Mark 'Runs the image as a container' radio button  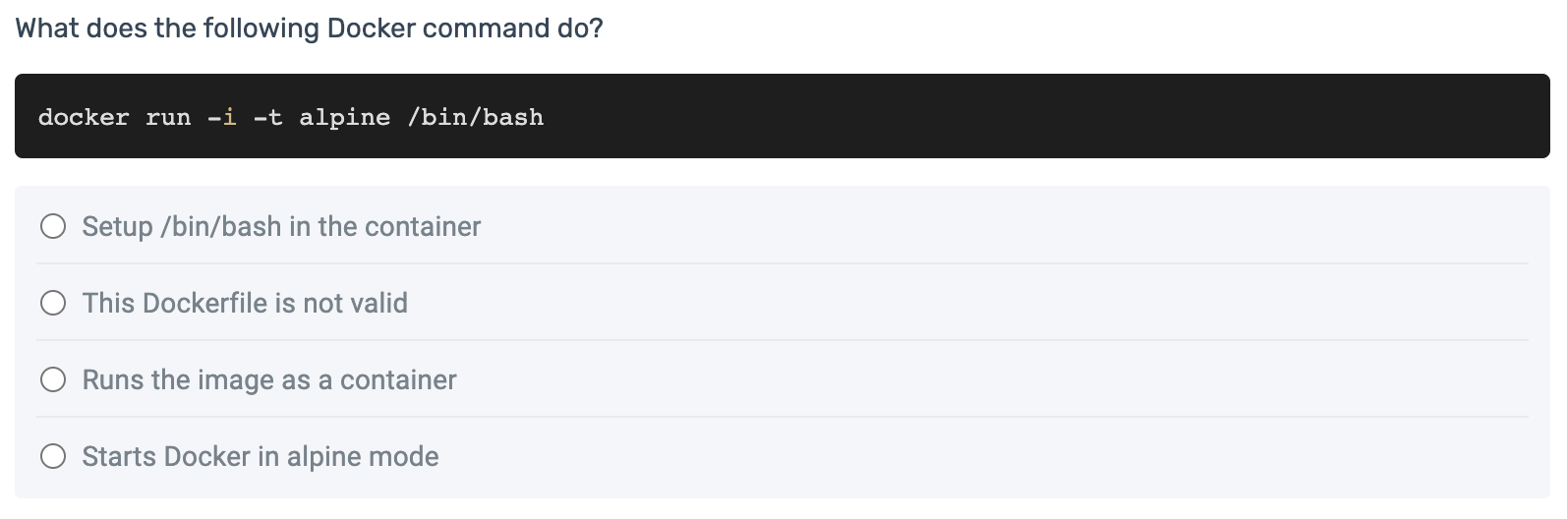[53, 379]
